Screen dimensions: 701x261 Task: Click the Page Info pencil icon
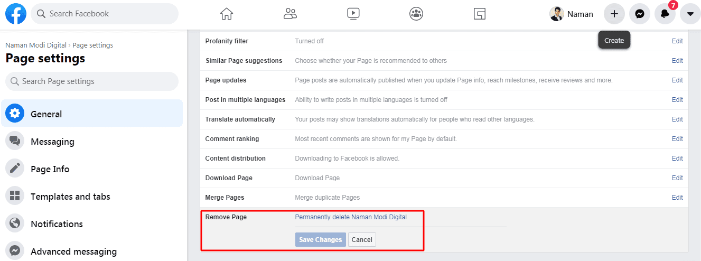point(15,169)
